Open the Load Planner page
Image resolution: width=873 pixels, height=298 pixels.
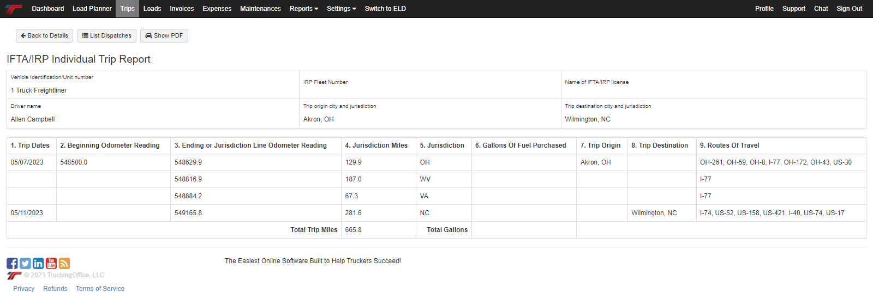coord(92,9)
